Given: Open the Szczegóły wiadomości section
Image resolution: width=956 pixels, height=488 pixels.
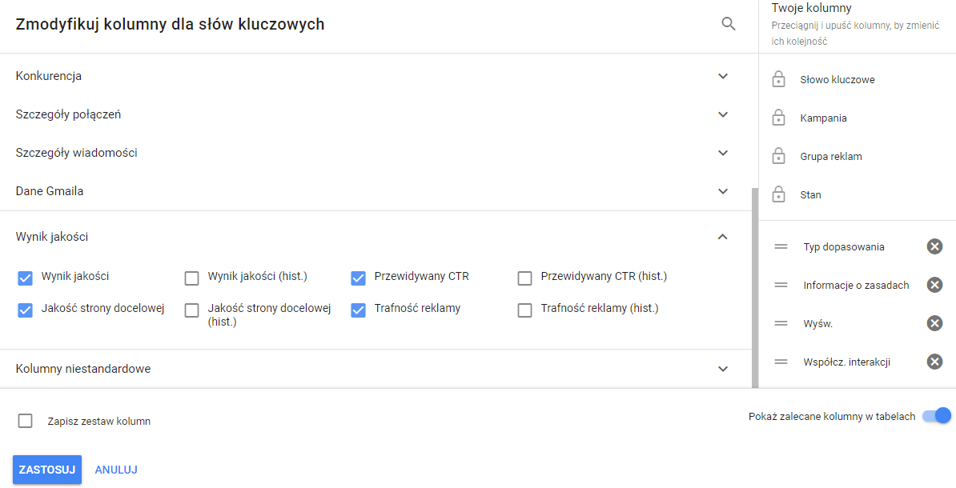Looking at the screenshot, I should [723, 152].
